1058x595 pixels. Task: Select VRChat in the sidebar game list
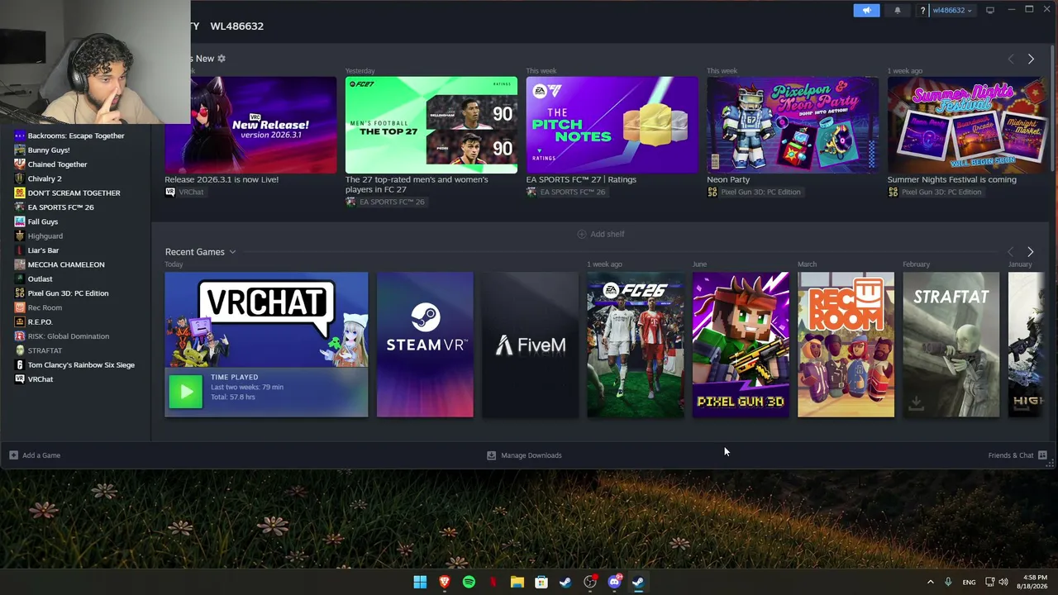click(x=41, y=379)
